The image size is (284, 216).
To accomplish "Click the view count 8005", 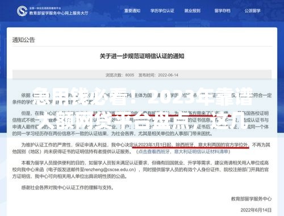I will 130,75.
